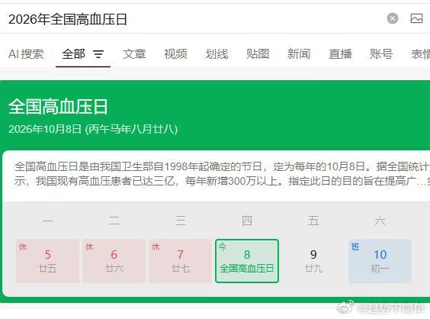Click weekday header 二
Screen dimensions: 430x319
(x=114, y=221)
